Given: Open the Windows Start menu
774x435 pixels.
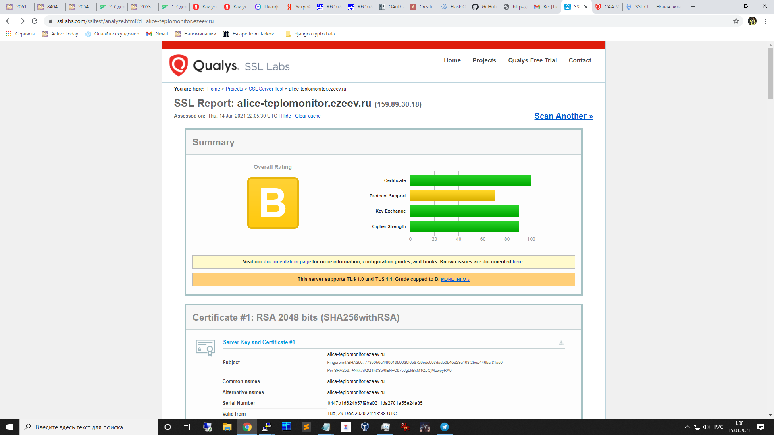Looking at the screenshot, I should pyautogui.click(x=10, y=427).
